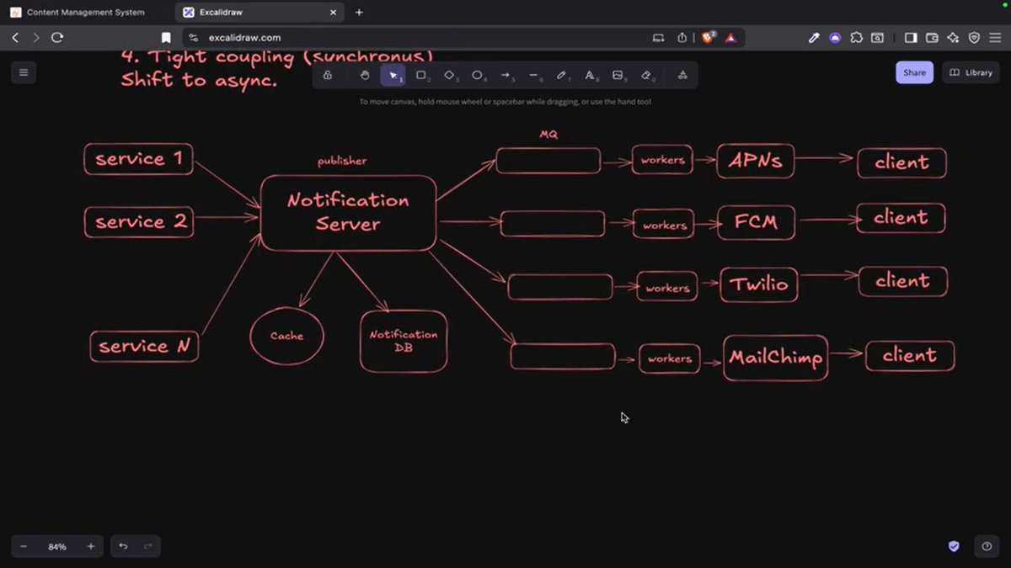Image resolution: width=1011 pixels, height=568 pixels.
Task: Toggle the keep-tool-active lock icon
Action: click(x=328, y=75)
